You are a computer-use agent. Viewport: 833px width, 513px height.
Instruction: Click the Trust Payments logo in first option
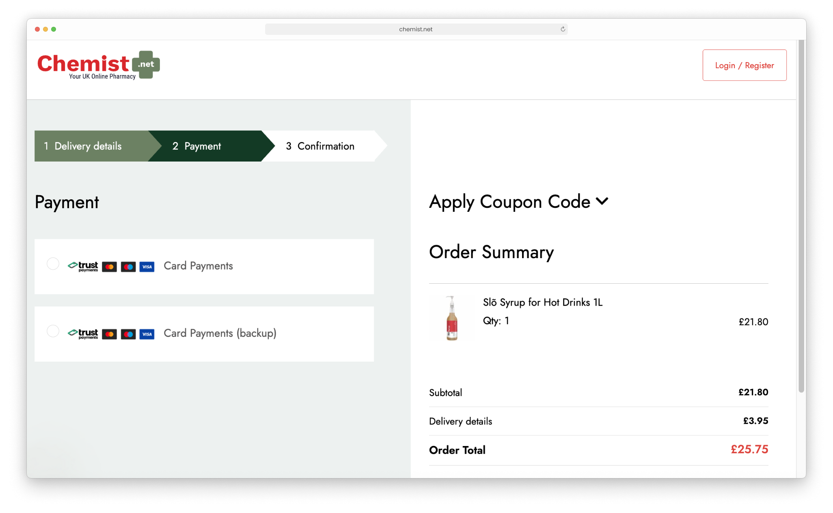tap(83, 266)
